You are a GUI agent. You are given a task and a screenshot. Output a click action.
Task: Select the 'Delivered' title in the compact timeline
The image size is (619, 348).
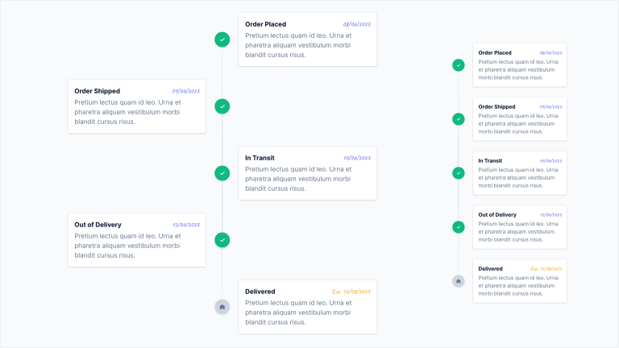point(490,269)
